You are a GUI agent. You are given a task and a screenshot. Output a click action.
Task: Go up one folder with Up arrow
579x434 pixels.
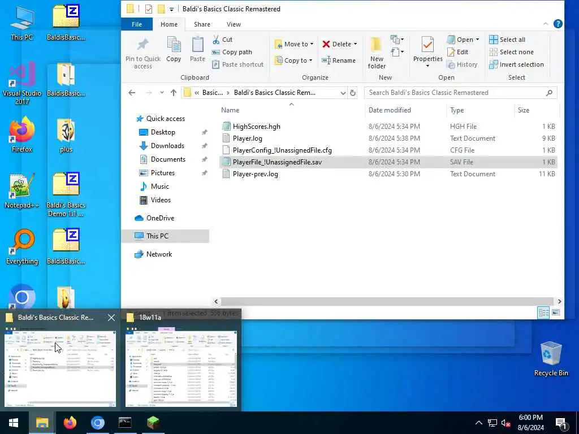tap(174, 93)
